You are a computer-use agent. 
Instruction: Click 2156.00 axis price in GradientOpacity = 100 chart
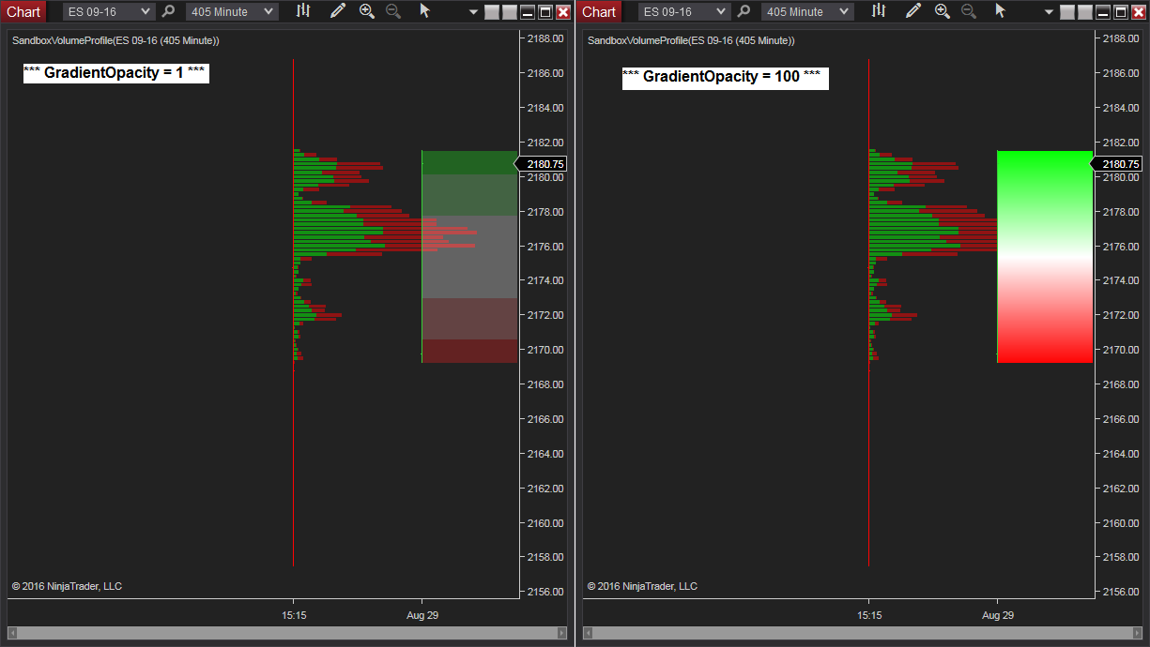tap(1121, 592)
